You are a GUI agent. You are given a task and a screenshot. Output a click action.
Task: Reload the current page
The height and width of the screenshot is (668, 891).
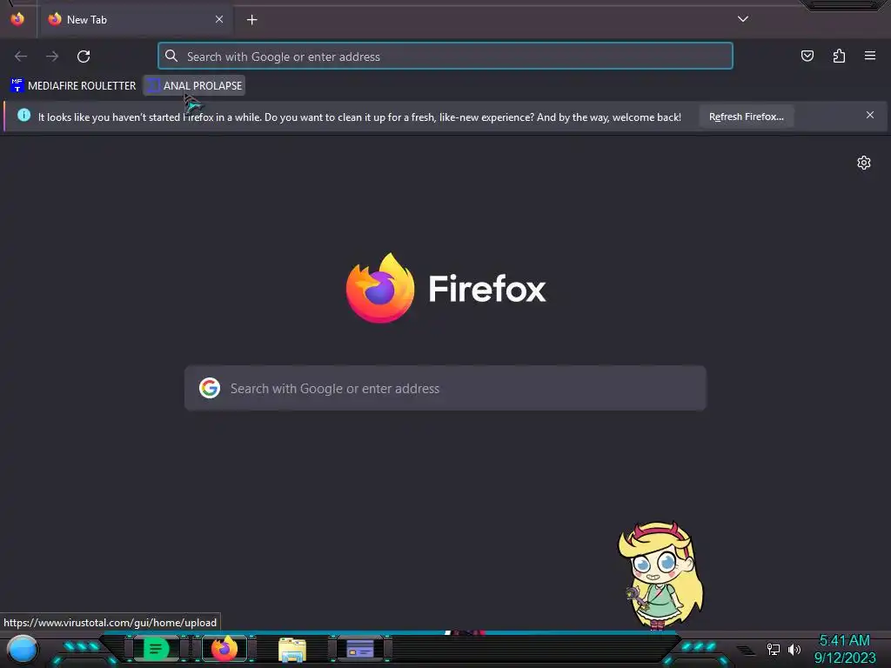84,57
